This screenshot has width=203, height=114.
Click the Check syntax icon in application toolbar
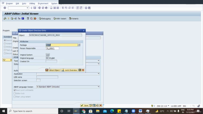5,19
